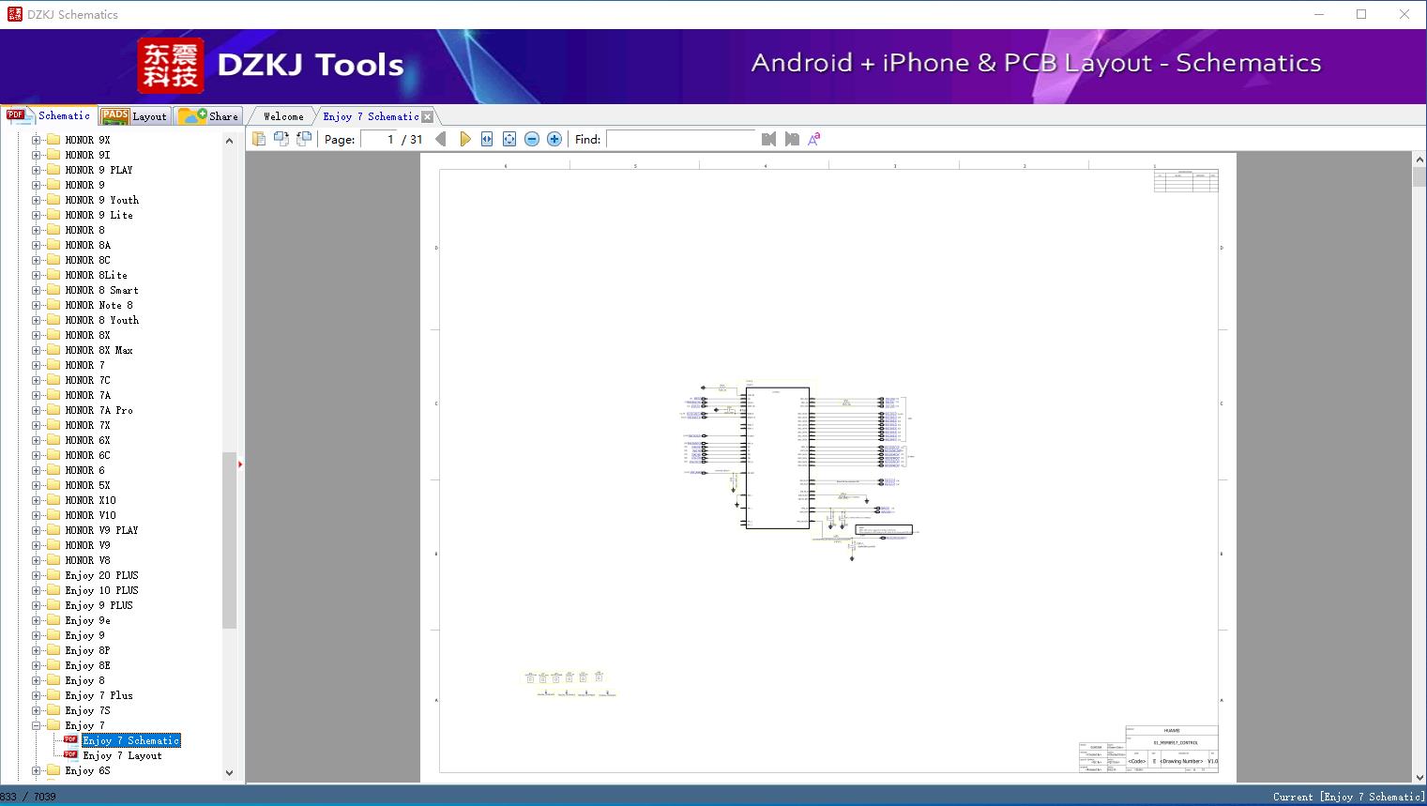
Task: Click the document viewer scroll up arrow
Action: click(1419, 160)
